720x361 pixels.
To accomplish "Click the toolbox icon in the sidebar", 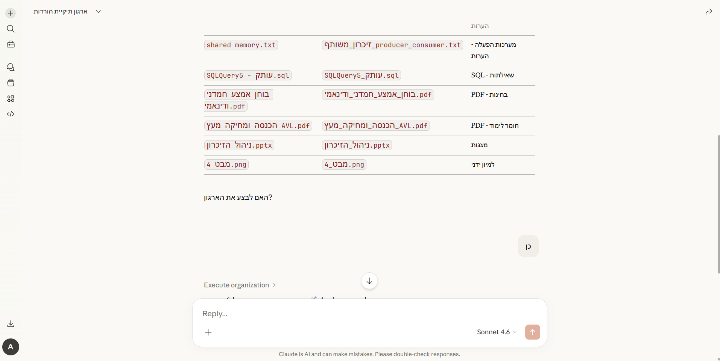I will point(11,44).
